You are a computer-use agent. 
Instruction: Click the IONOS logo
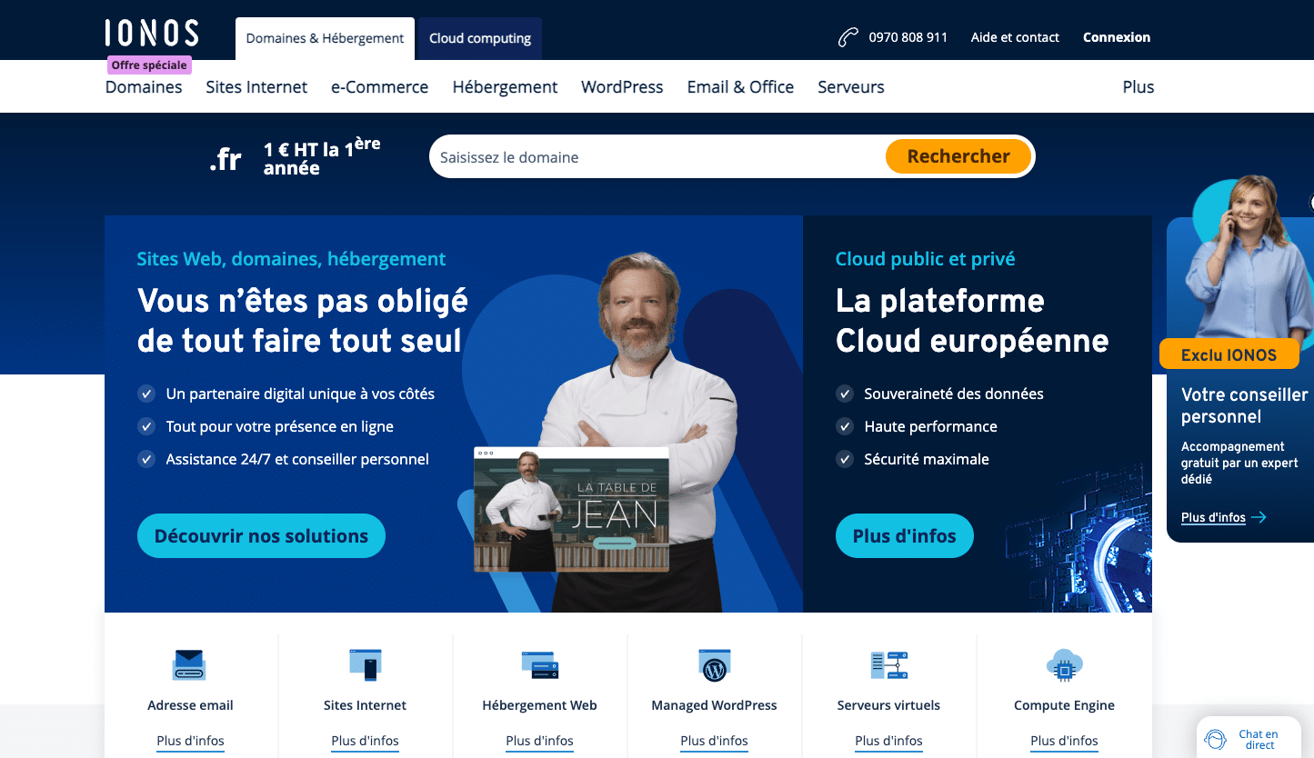tap(152, 34)
